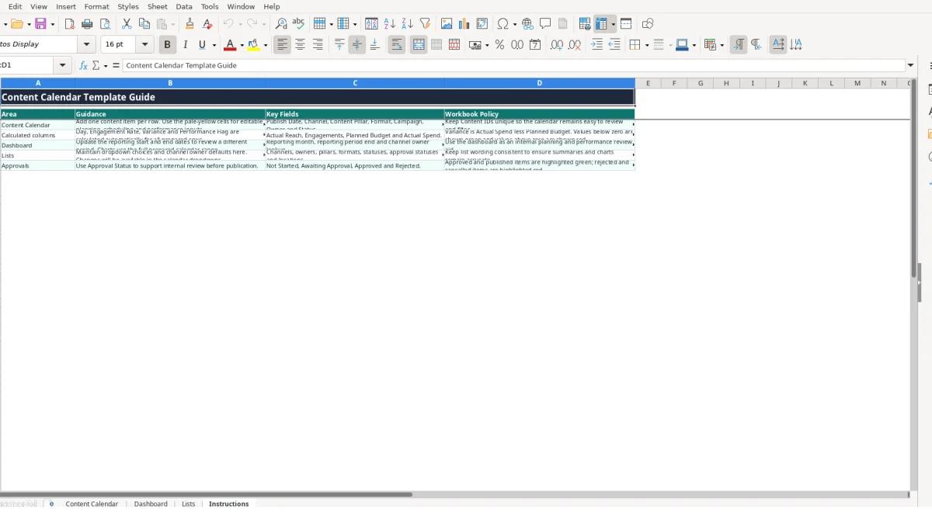The height and width of the screenshot is (524, 932).
Task: Clear direct formatting
Action: 207,24
